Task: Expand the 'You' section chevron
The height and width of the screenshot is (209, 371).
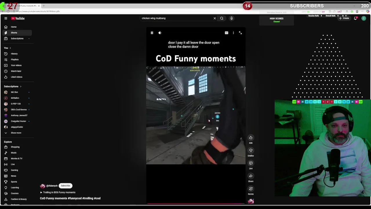Action: pos(10,48)
